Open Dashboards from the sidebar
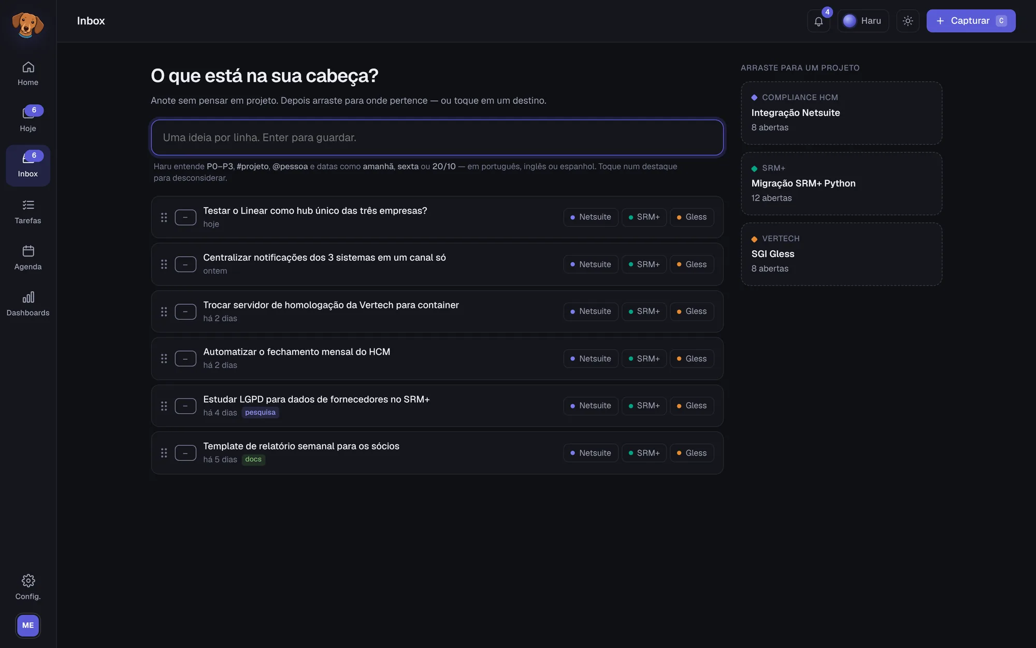This screenshot has width=1036, height=648. (x=28, y=304)
